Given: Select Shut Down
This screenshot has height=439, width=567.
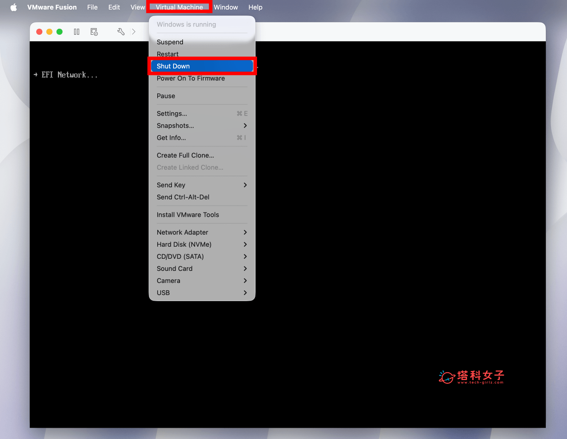Looking at the screenshot, I should pos(202,66).
